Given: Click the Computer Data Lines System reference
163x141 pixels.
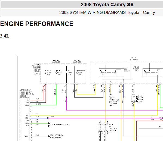Looking at the screenshot, I should point(56,136).
